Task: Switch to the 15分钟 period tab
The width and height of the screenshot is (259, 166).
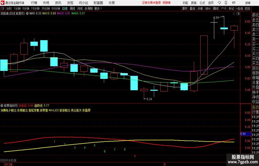Action: (35, 9)
